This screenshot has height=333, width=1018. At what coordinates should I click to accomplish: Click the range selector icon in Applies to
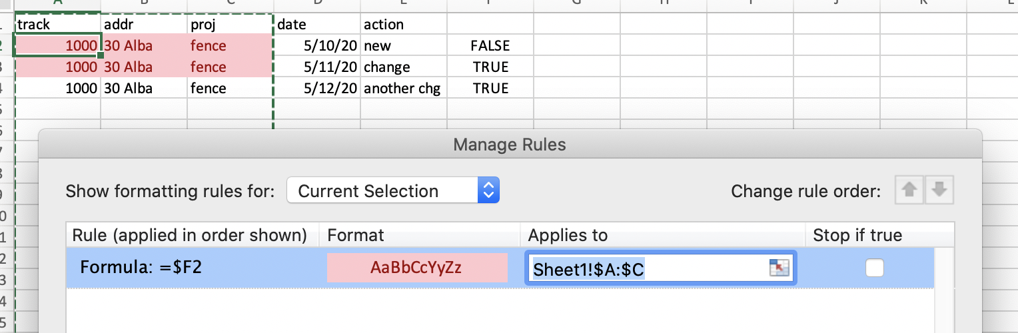[x=778, y=268]
